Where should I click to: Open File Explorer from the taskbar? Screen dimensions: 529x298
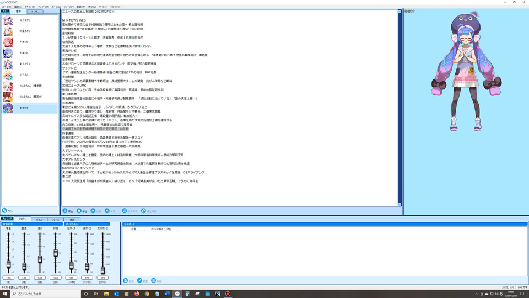pos(106,294)
